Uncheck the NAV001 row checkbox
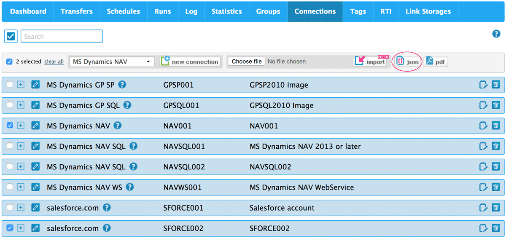Screen dimensions: 506x238 pyautogui.click(x=10, y=126)
